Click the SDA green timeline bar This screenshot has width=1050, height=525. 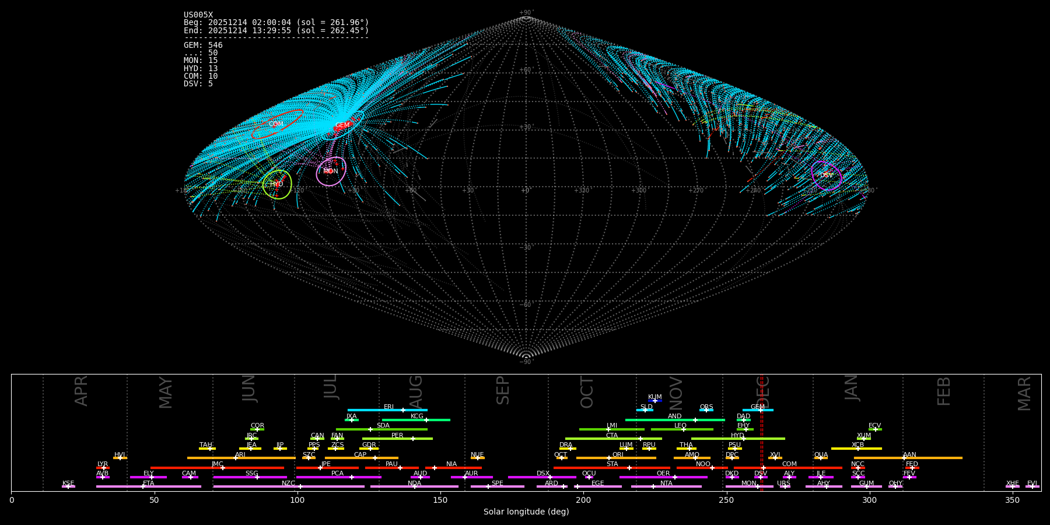coord(381,429)
